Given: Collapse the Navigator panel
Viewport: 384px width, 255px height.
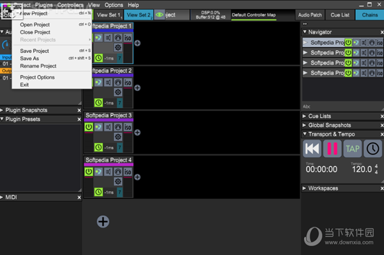Looking at the screenshot, I should coord(305,32).
